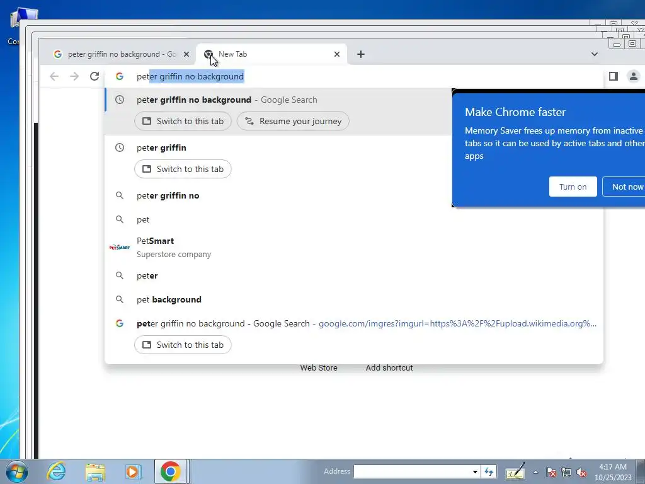
Task: Click 'Switch to this tab' under the imgres suggestion
Action: point(183,345)
